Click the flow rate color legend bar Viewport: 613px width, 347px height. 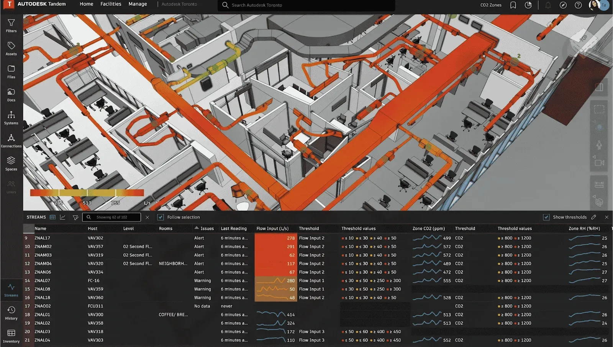(x=87, y=193)
